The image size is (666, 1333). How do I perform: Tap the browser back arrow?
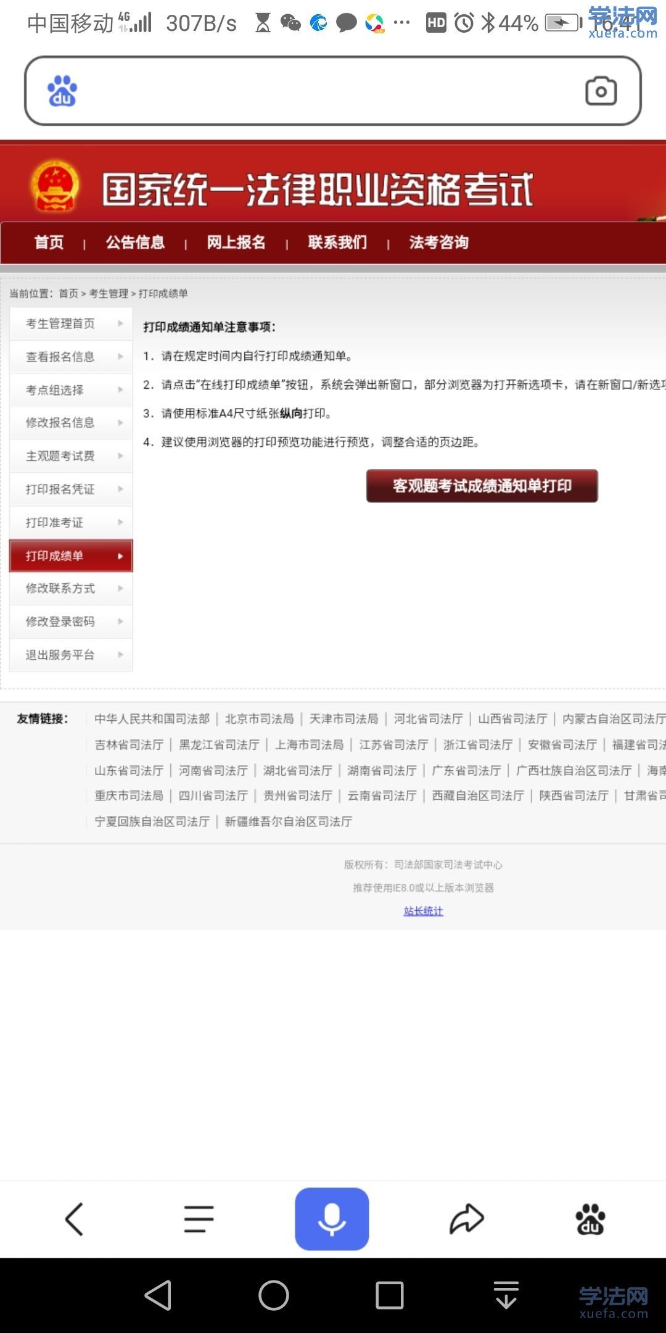pyautogui.click(x=74, y=1219)
